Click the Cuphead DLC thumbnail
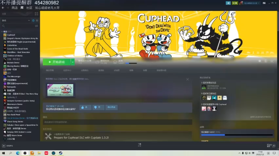Image resolution: width=279 pixels, height=156 pixels. click(x=60, y=90)
